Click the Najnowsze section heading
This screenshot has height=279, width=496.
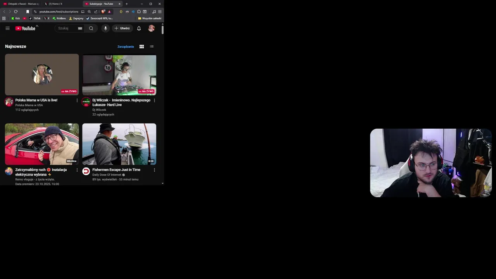(x=15, y=46)
